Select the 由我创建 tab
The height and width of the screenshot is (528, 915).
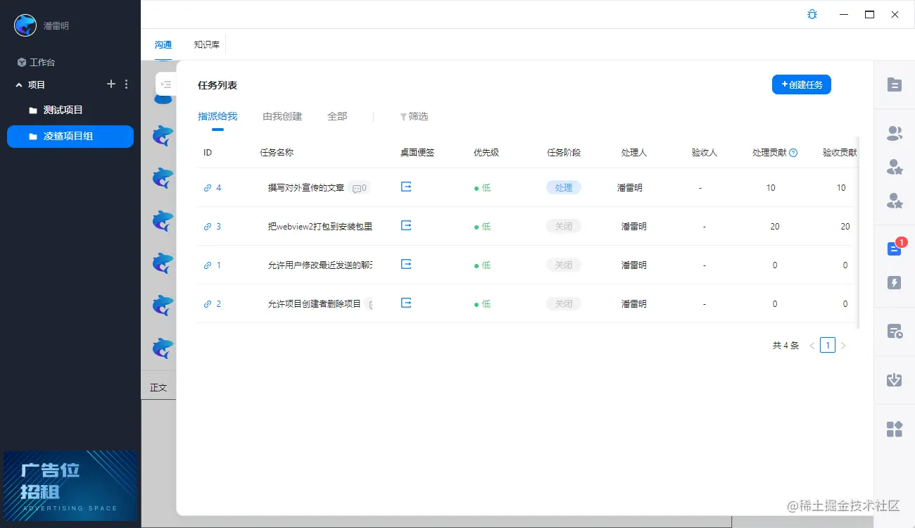(282, 117)
